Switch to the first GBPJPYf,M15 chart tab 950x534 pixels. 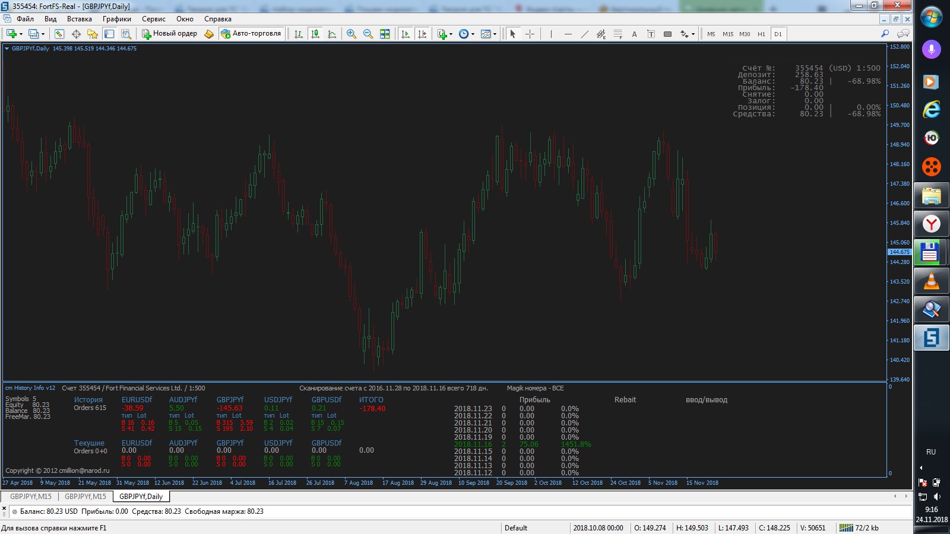pyautogui.click(x=31, y=497)
